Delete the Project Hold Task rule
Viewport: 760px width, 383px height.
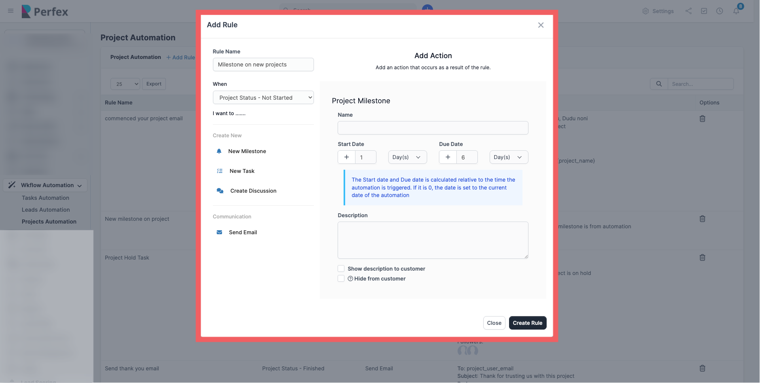click(702, 258)
